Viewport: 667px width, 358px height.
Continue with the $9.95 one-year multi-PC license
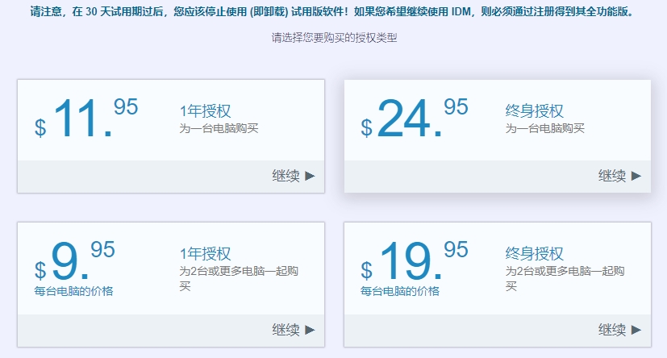[x=294, y=330]
